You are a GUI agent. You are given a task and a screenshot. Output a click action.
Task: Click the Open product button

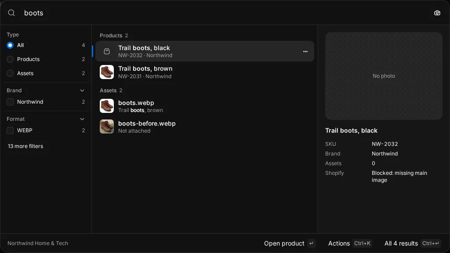coord(290,243)
